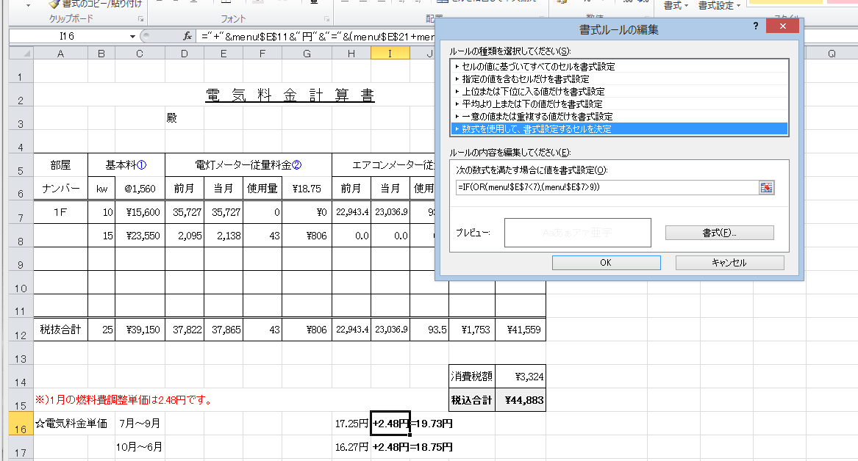The height and width of the screenshot is (461, 858).
Task: Select rule type 数式を使用して、書式設定するセルを決定
Action: pyautogui.click(x=619, y=129)
